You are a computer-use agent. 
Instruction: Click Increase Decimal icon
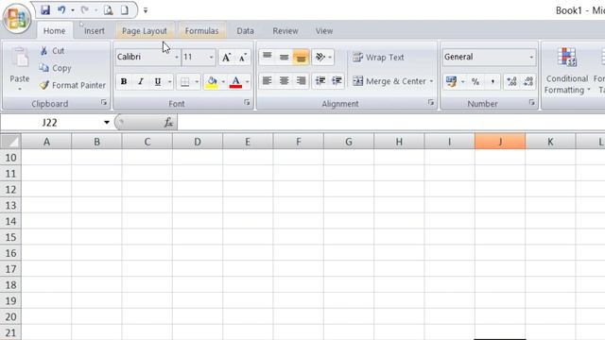pos(511,81)
